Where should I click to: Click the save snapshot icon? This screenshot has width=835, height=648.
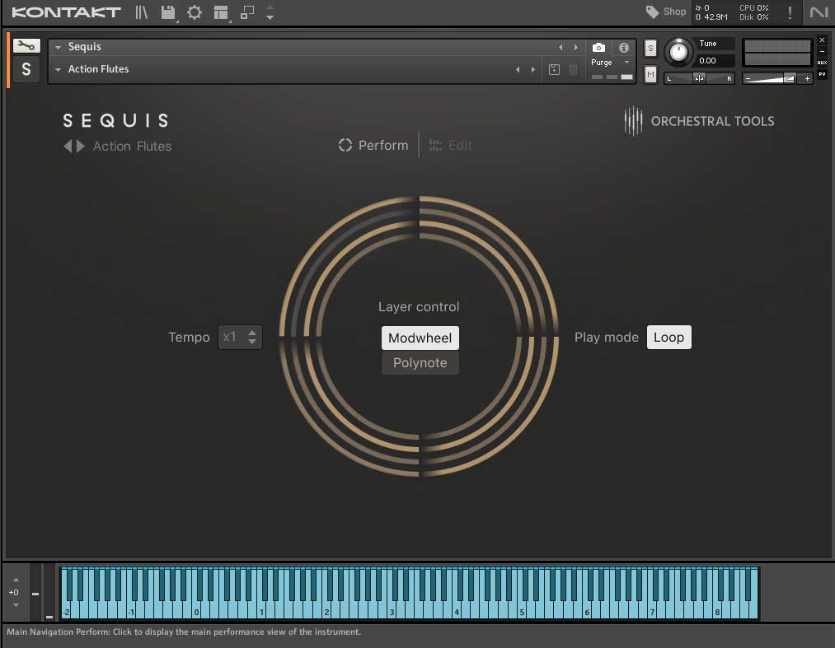pyautogui.click(x=554, y=69)
